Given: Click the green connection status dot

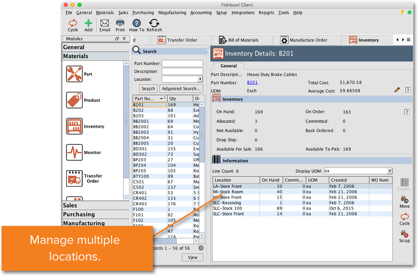Looking at the screenshot, I should 409,12.
